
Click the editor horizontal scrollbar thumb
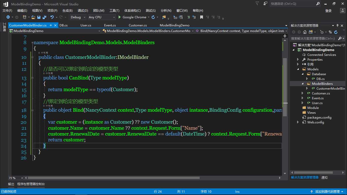pos(114,178)
